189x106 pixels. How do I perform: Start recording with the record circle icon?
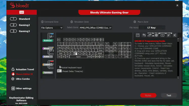point(156,35)
